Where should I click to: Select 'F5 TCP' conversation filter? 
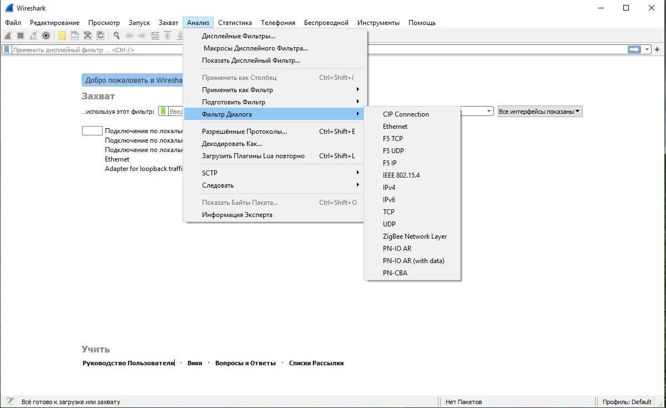point(412,138)
